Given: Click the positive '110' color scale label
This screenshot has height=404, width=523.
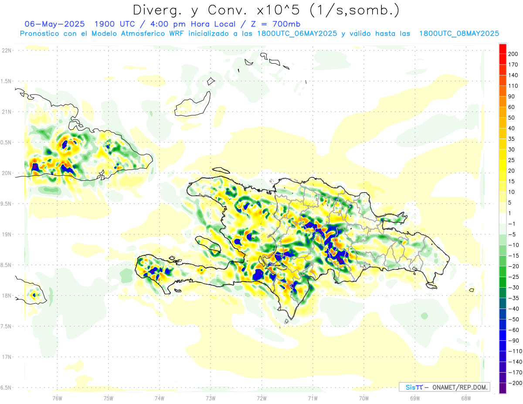Looking at the screenshot, I should click(513, 86).
